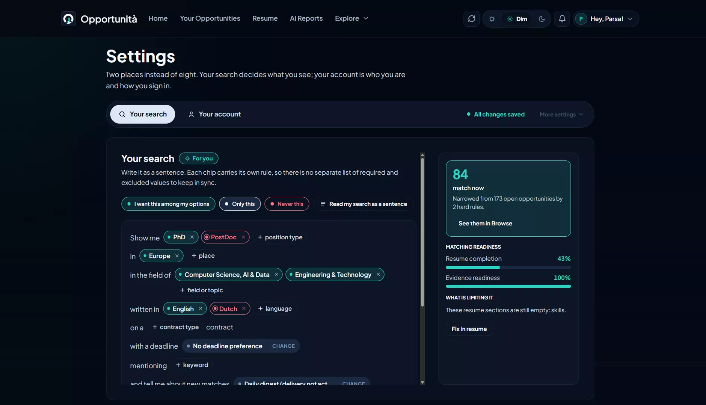Switch to Your account tab
The height and width of the screenshot is (405, 706).
[214, 114]
